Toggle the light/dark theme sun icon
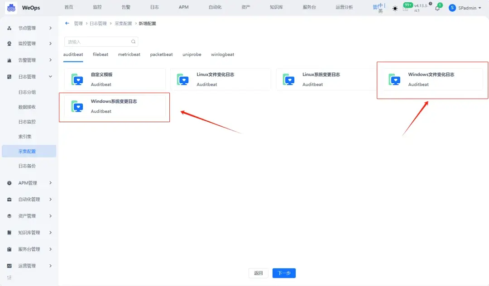The width and height of the screenshot is (489, 286). [x=394, y=8]
